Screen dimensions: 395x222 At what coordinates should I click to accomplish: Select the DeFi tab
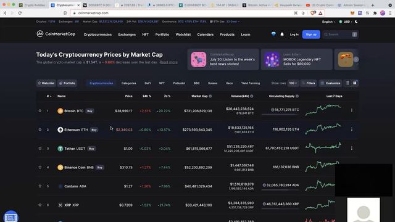pyautogui.click(x=148, y=83)
